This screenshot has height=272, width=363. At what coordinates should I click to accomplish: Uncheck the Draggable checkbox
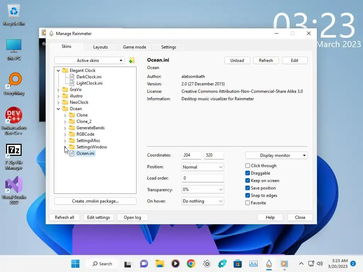(x=247, y=173)
